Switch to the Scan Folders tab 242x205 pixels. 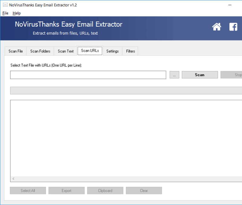(40, 51)
